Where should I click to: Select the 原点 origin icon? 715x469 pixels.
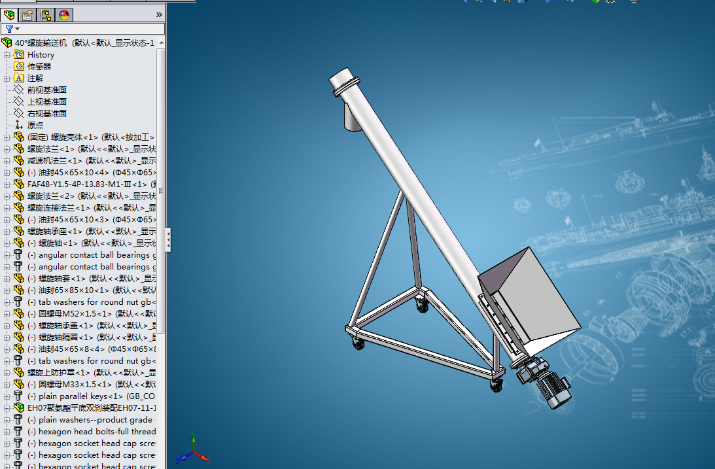[19, 125]
